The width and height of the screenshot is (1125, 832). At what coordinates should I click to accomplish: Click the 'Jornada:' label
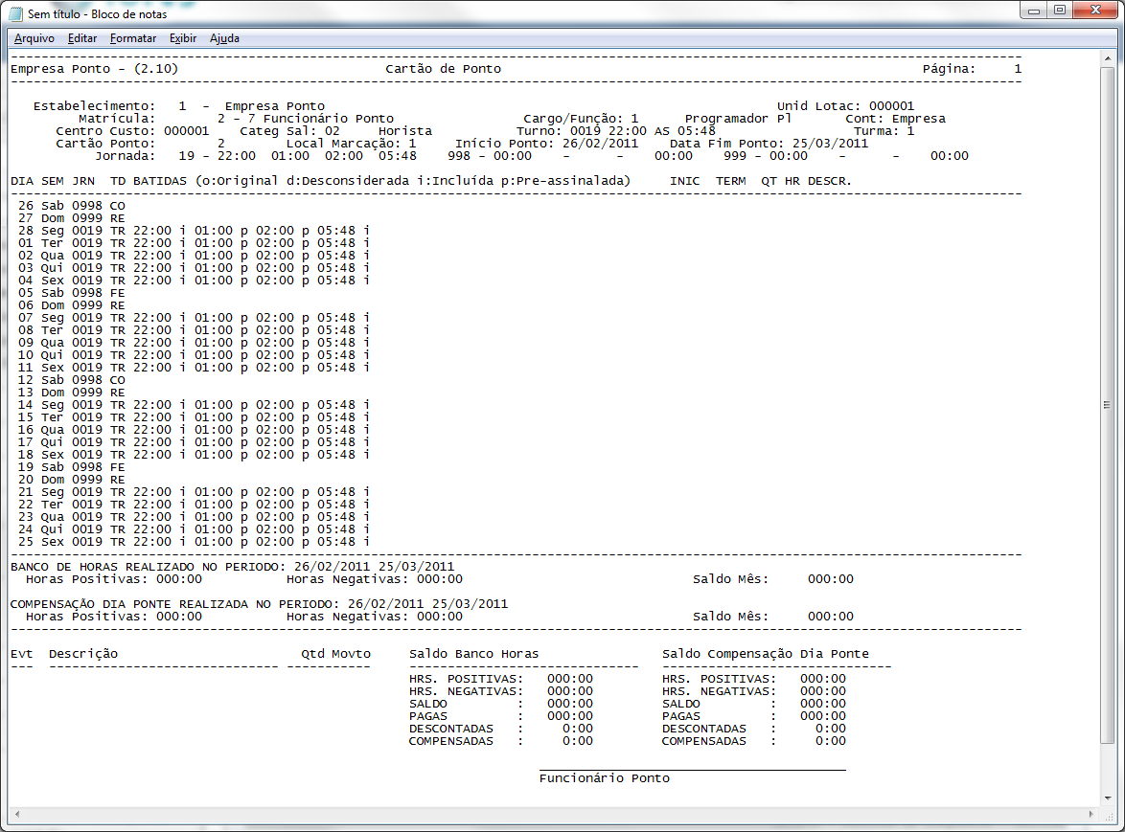coord(125,155)
